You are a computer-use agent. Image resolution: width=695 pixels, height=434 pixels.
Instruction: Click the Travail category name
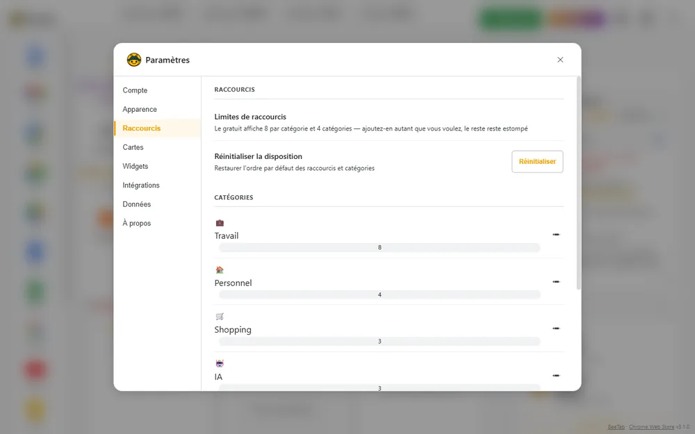pyautogui.click(x=227, y=236)
